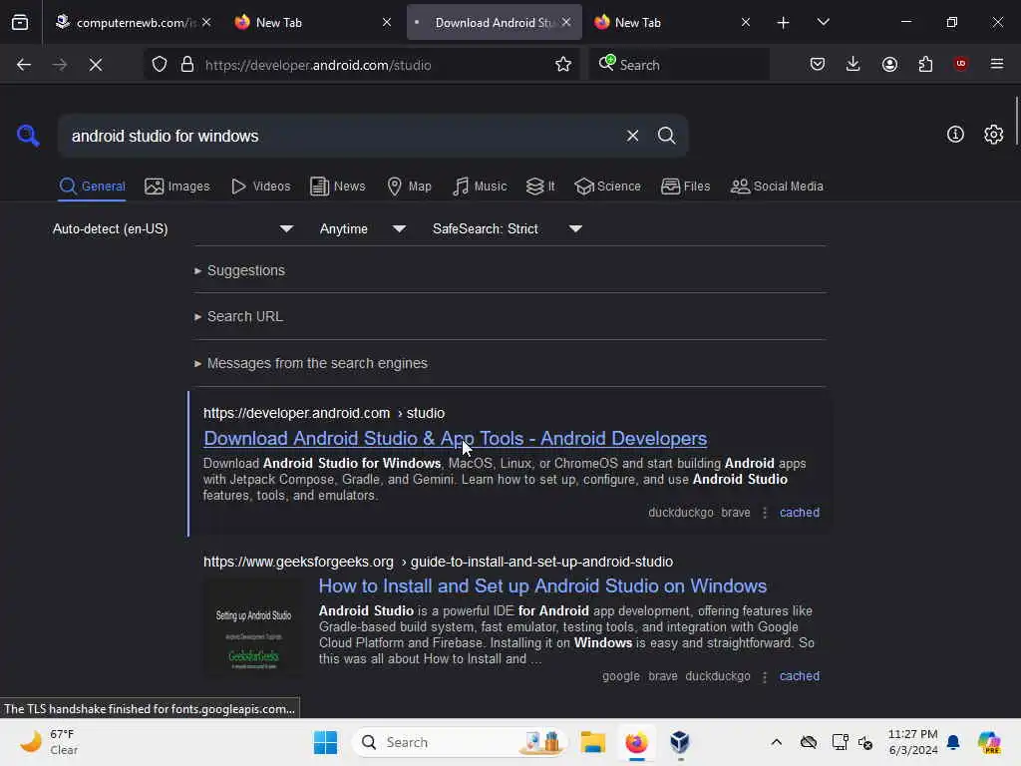Image resolution: width=1021 pixels, height=766 pixels.
Task: Open Download Android Studio & App Tools link
Action: tap(455, 439)
